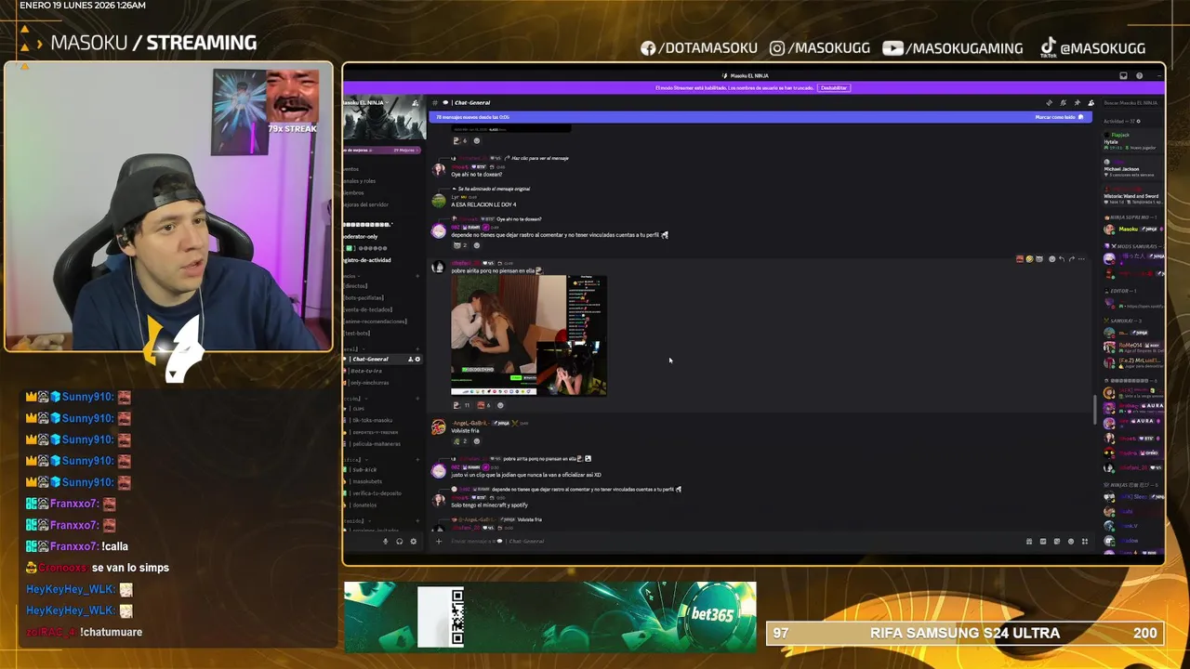This screenshot has width=1190, height=669.
Task: Select the registro-de-actividad channel
Action: (x=368, y=260)
